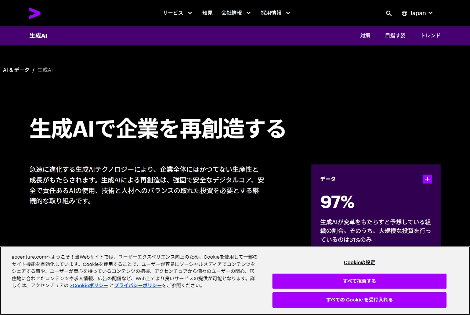Jump to the トレンド section tab
The width and height of the screenshot is (470, 315).
click(x=430, y=36)
